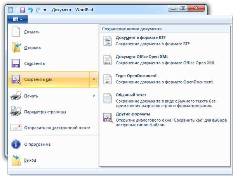Click the 'Сохранение копии документа' header
This screenshot has height=176, width=233.
pos(132,29)
